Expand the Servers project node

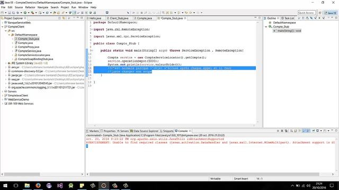pyautogui.click(x=3, y=91)
